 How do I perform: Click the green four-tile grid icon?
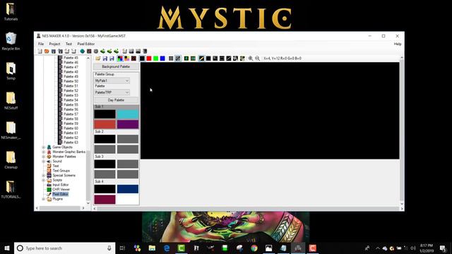[x=193, y=59]
